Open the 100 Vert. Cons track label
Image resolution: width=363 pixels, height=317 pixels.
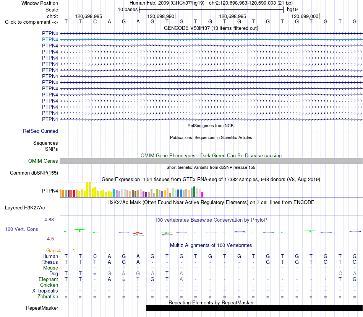pos(21,229)
